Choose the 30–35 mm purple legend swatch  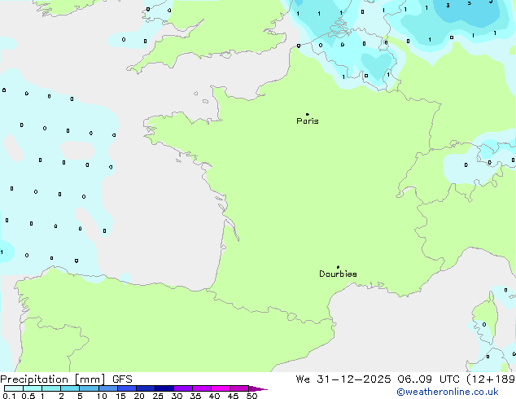point(183,388)
